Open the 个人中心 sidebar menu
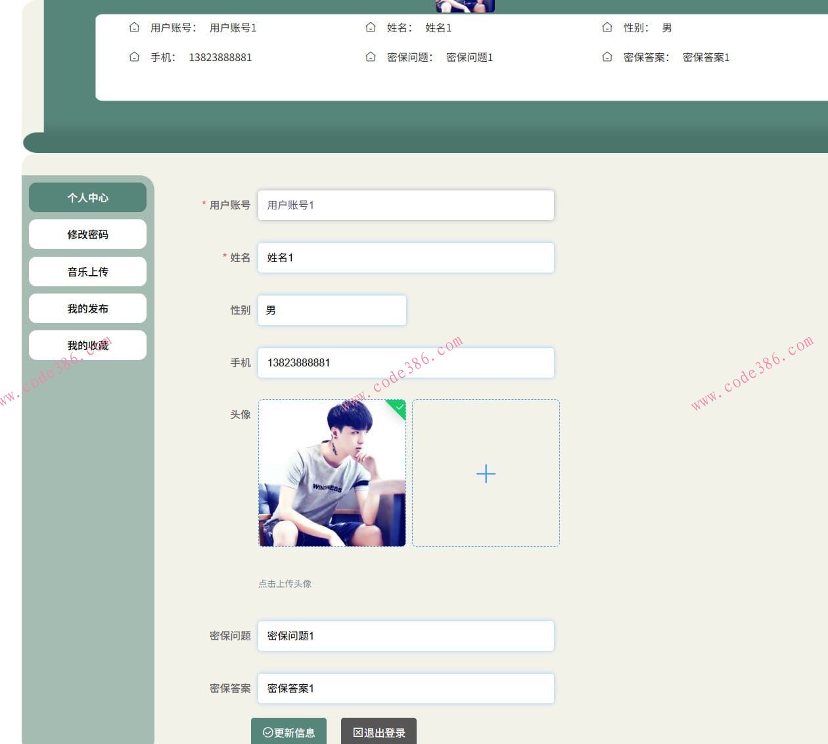 tap(87, 198)
